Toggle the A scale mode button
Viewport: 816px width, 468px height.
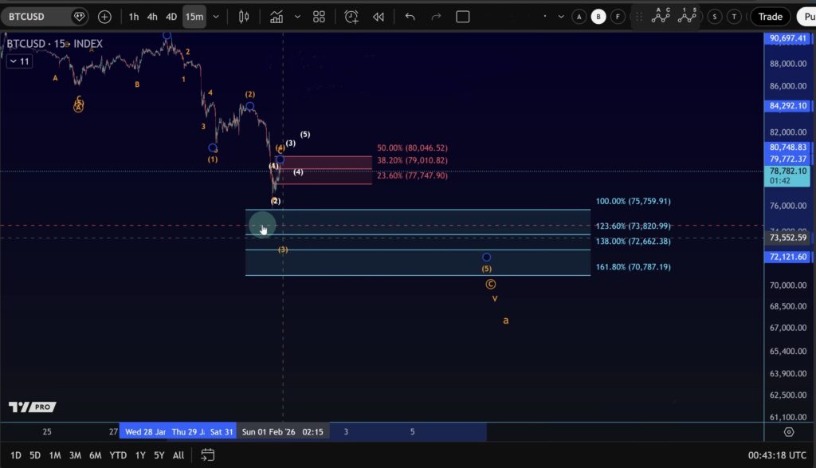[x=579, y=17]
